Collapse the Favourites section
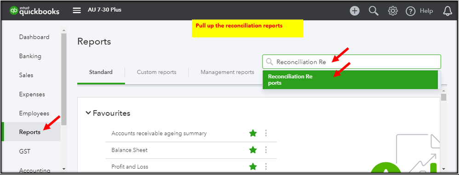Viewport: 459px width, 175px height. tap(88, 113)
